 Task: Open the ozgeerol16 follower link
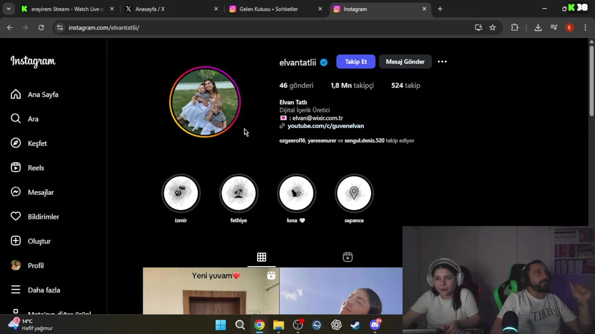[292, 141]
